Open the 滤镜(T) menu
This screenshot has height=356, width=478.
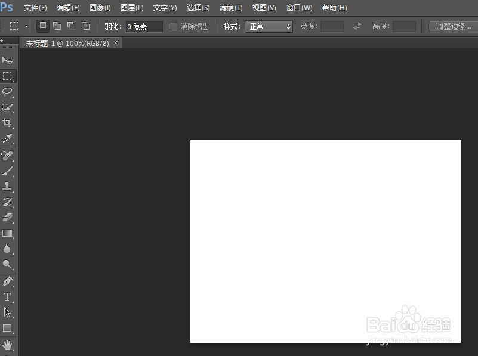(231, 8)
